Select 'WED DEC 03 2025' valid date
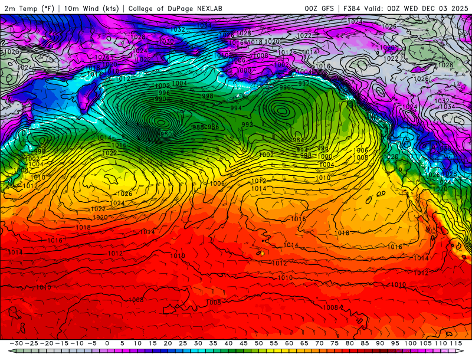 tap(435, 8)
